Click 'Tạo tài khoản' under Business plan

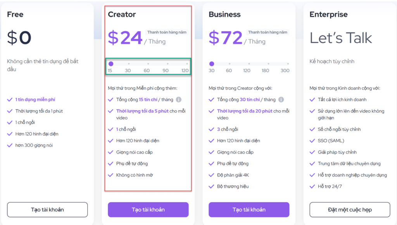(249, 210)
